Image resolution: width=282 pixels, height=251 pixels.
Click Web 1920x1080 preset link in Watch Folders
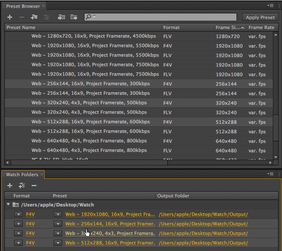point(110,214)
